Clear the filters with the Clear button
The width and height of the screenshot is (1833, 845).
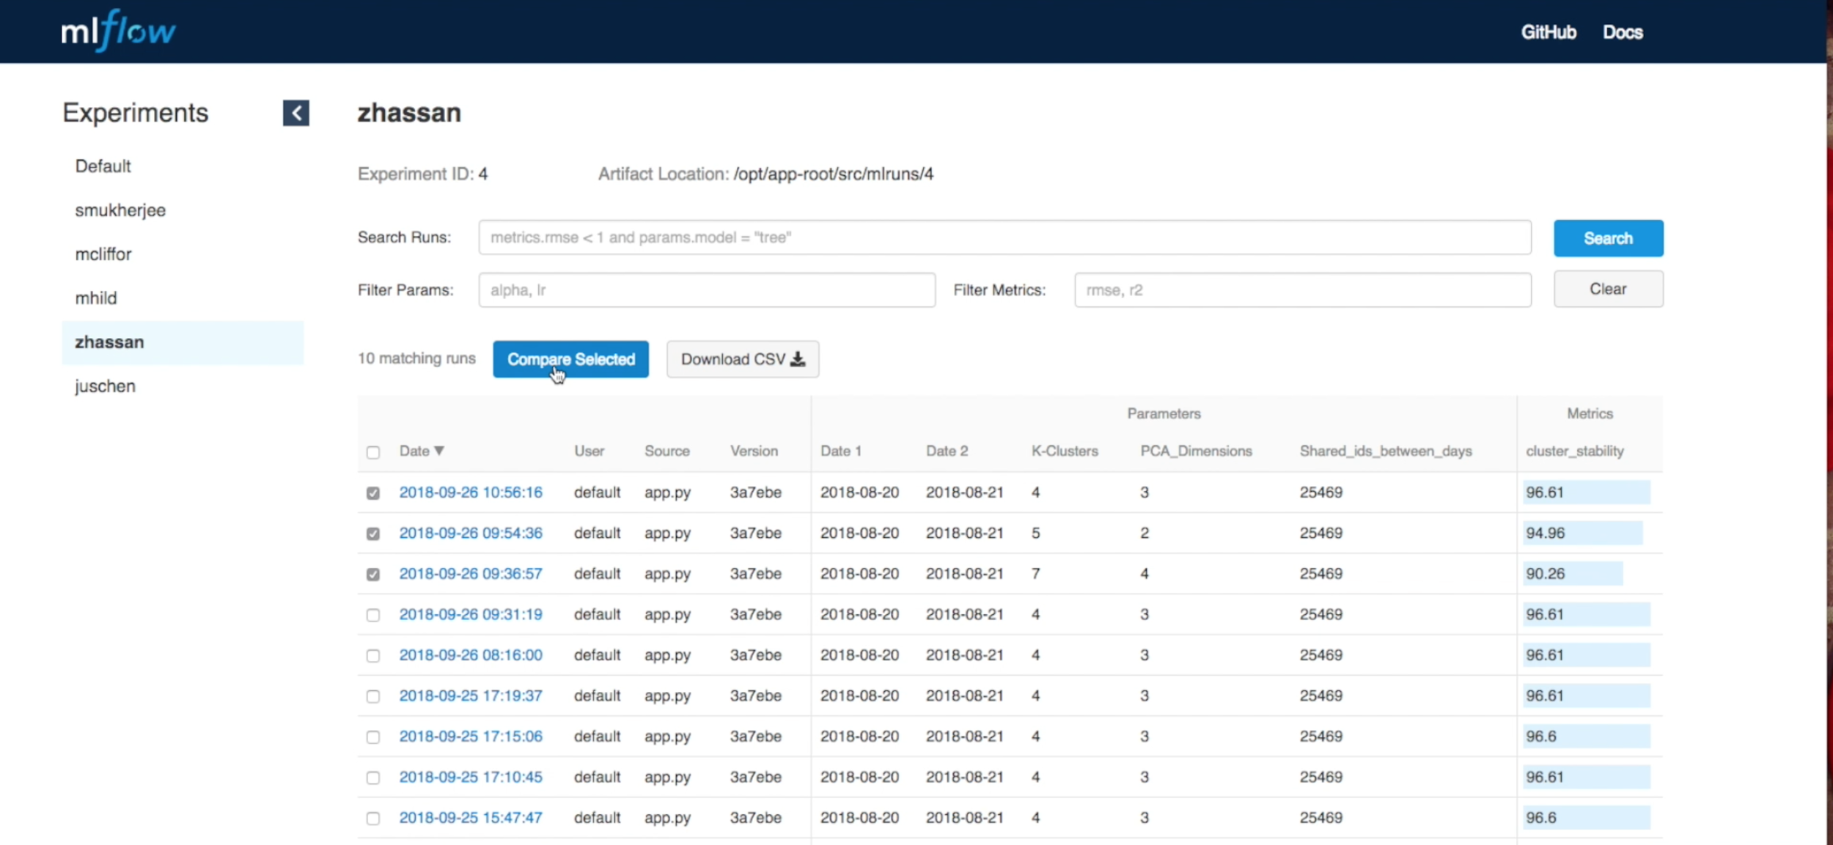coord(1608,289)
